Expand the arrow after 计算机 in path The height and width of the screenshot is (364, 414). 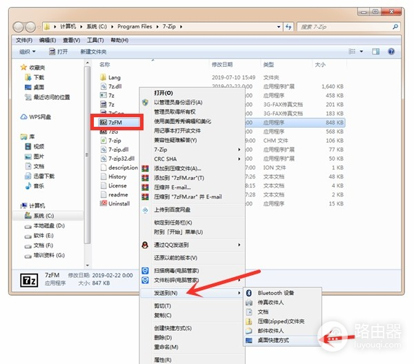pos(81,27)
